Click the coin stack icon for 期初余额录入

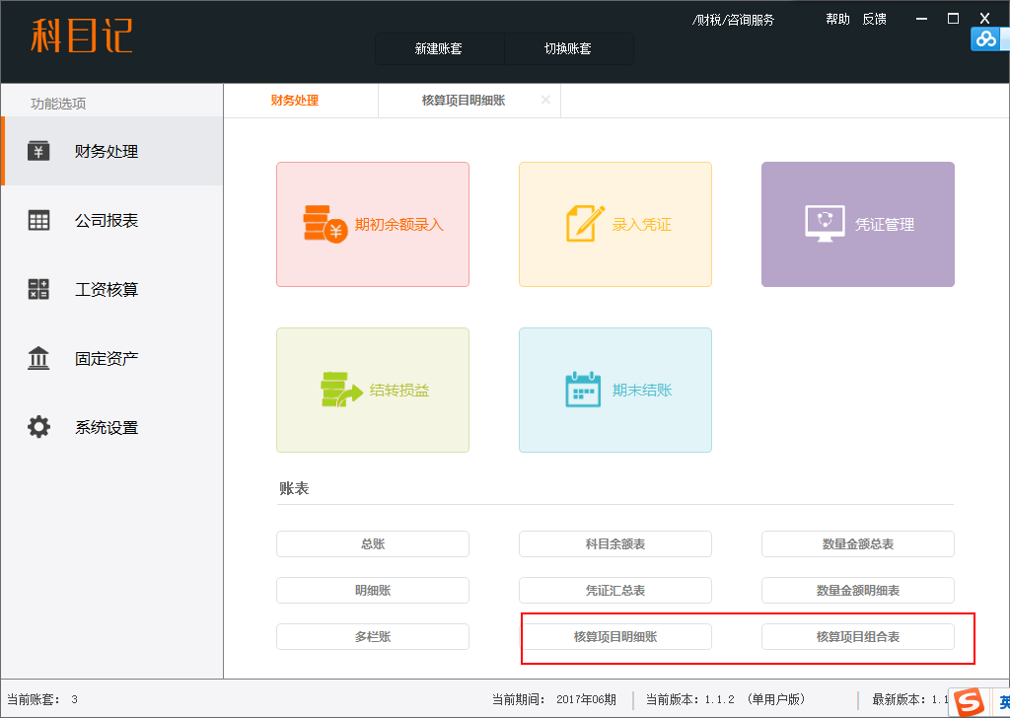[325, 224]
